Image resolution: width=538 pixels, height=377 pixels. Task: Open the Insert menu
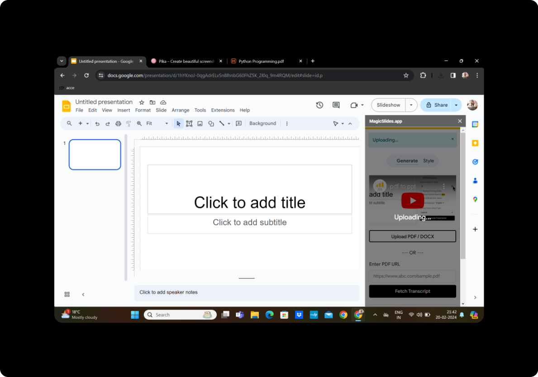tap(124, 110)
